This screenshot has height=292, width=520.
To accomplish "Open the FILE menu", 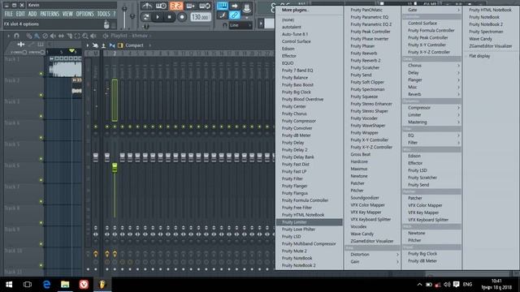I will 9,14.
